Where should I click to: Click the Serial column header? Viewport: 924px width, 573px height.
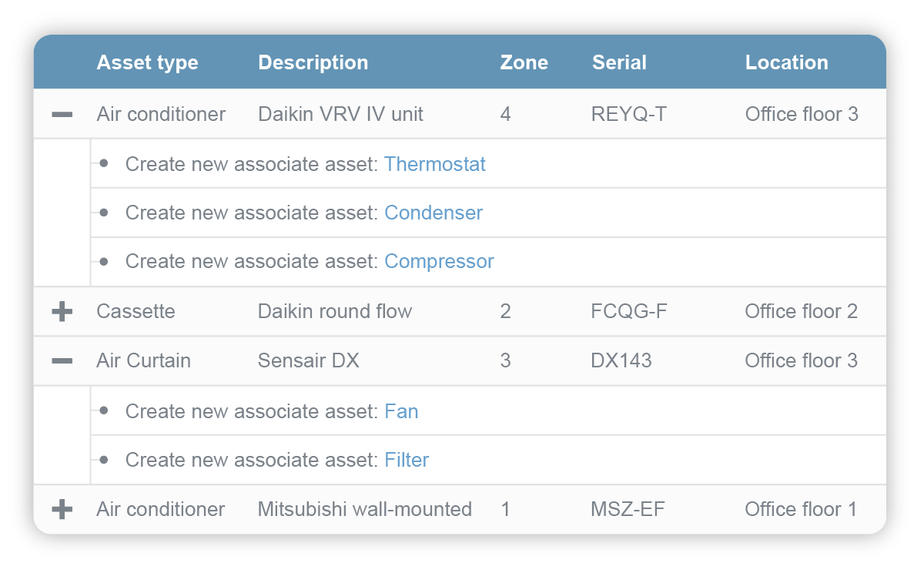pyautogui.click(x=619, y=62)
